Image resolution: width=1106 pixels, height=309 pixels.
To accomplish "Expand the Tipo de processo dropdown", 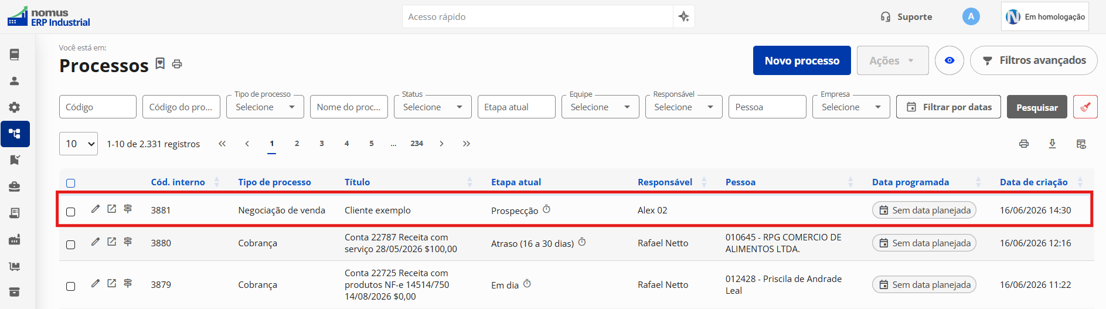I will (265, 107).
